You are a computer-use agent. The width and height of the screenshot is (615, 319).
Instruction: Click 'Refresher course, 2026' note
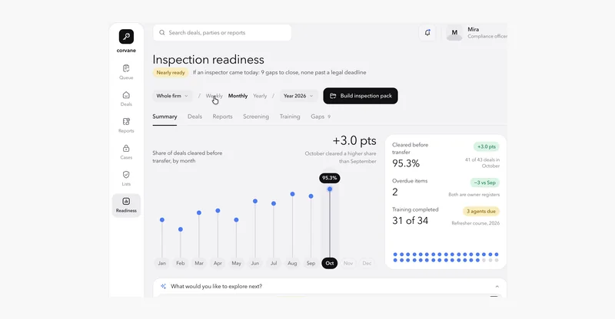tap(475, 223)
